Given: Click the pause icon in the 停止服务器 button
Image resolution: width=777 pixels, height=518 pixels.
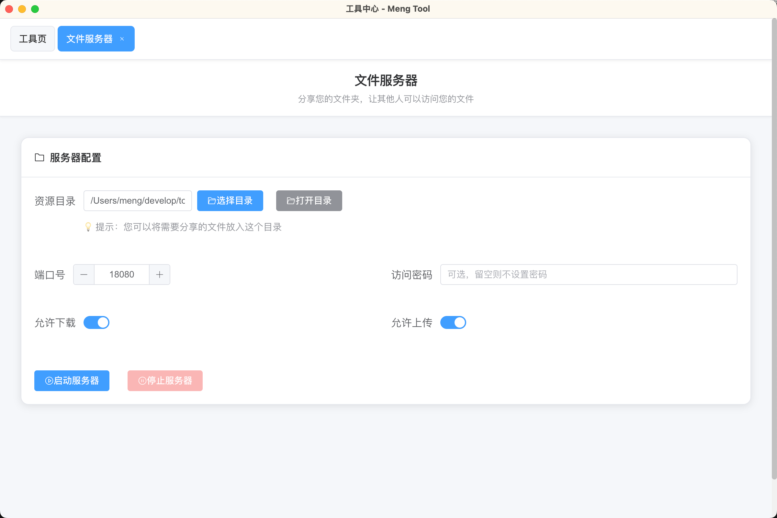Looking at the screenshot, I should (x=142, y=381).
